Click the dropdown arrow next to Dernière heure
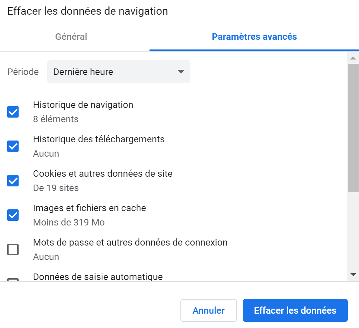359x328 pixels. pyautogui.click(x=181, y=72)
